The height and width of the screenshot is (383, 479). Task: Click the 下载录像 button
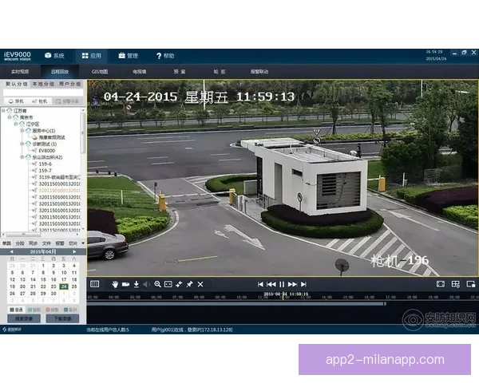64,318
